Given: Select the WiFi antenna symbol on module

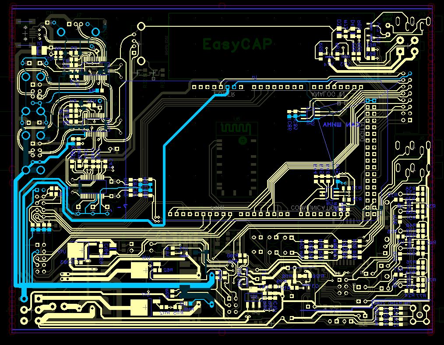Looking at the screenshot, I should (236, 128).
